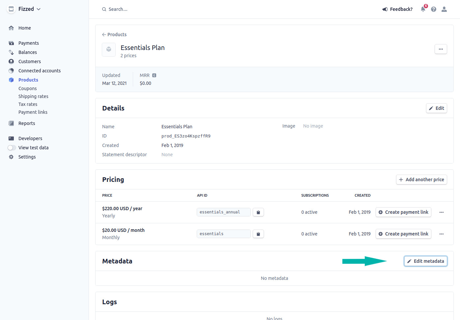The image size is (460, 320).
Task: Open the help question mark icon
Action: tap(434, 9)
